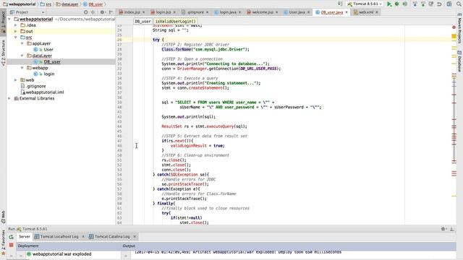
Task: Collapse the appLayer package
Action: click(22, 43)
